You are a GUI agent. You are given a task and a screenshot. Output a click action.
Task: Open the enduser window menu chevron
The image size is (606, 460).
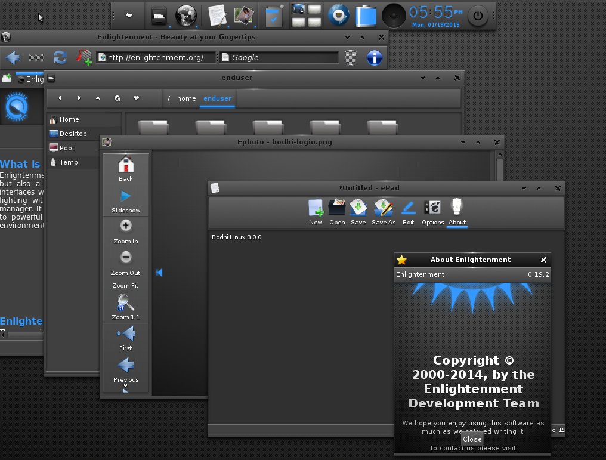(423, 78)
